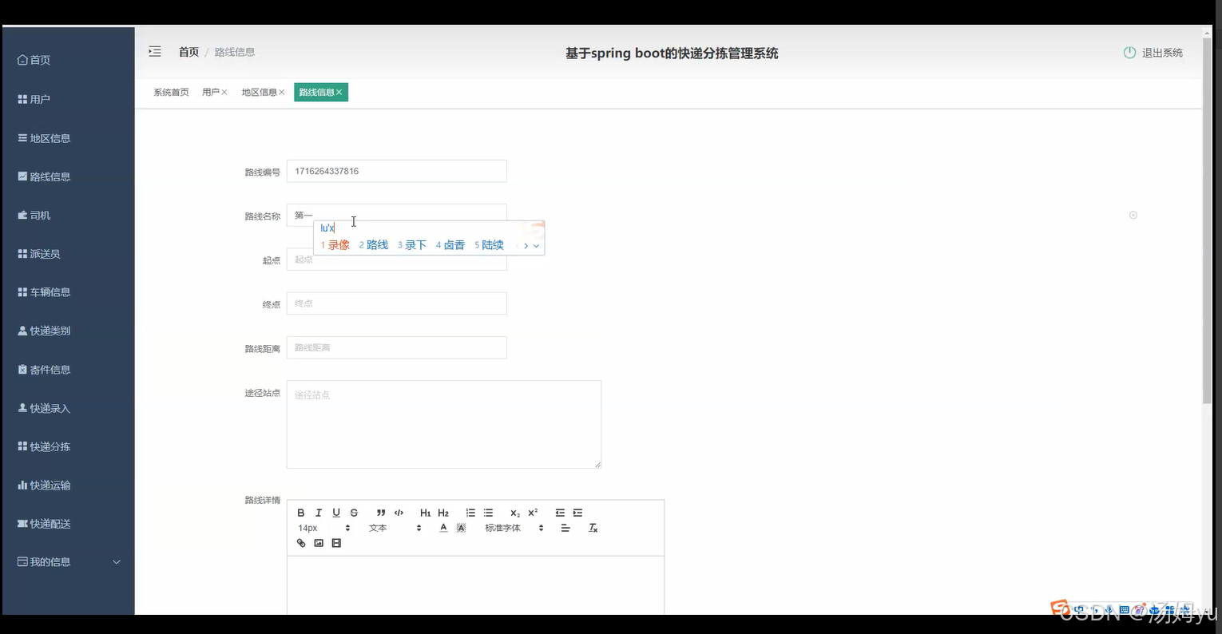Expand the IME candidate list
1222x634 pixels.
(x=536, y=246)
